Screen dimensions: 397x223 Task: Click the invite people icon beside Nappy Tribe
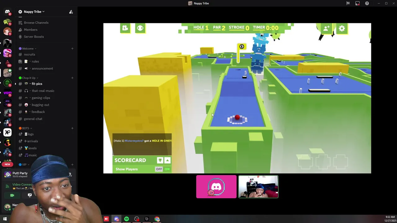[x=71, y=12]
